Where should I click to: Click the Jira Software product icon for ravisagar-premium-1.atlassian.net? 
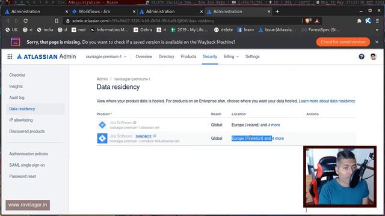(102, 125)
